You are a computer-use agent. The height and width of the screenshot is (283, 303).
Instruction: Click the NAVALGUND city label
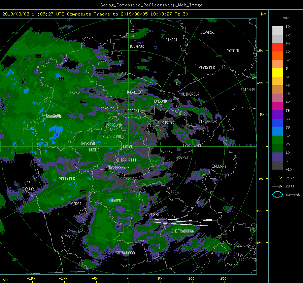[111, 137]
